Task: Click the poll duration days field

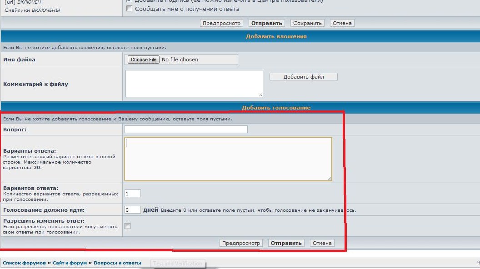Action: point(132,210)
